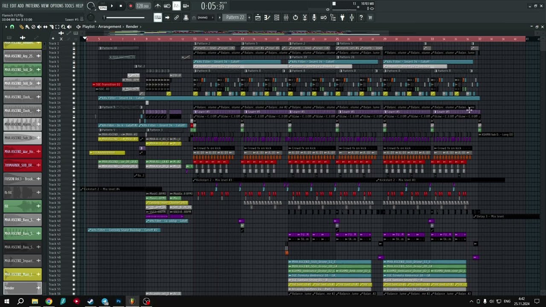546x307 pixels.
Task: Open the content shop cart icon
Action: 370,17
